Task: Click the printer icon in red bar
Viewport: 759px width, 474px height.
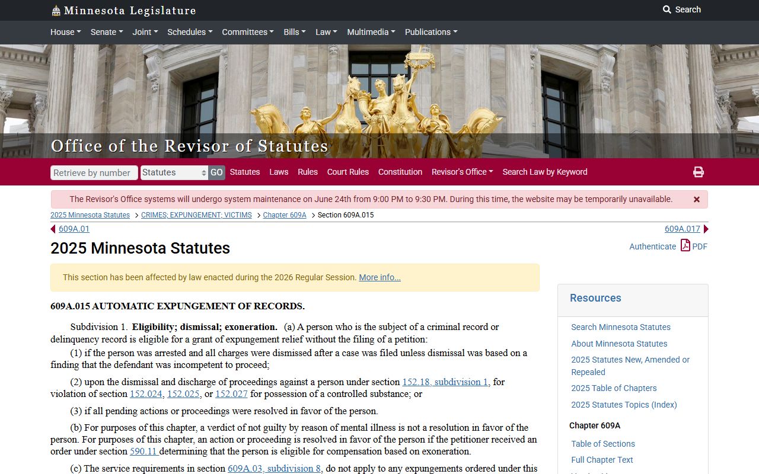Action: 699,172
